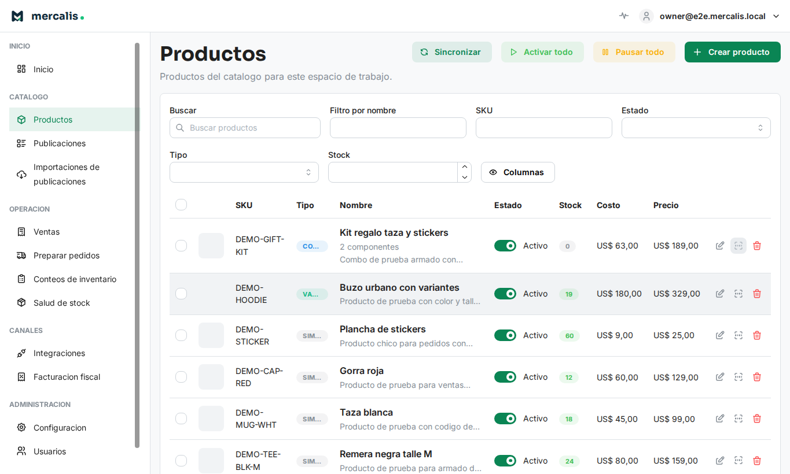The height and width of the screenshot is (474, 790).
Task: Toggle Activo switch for Kit regalo
Action: (x=505, y=246)
